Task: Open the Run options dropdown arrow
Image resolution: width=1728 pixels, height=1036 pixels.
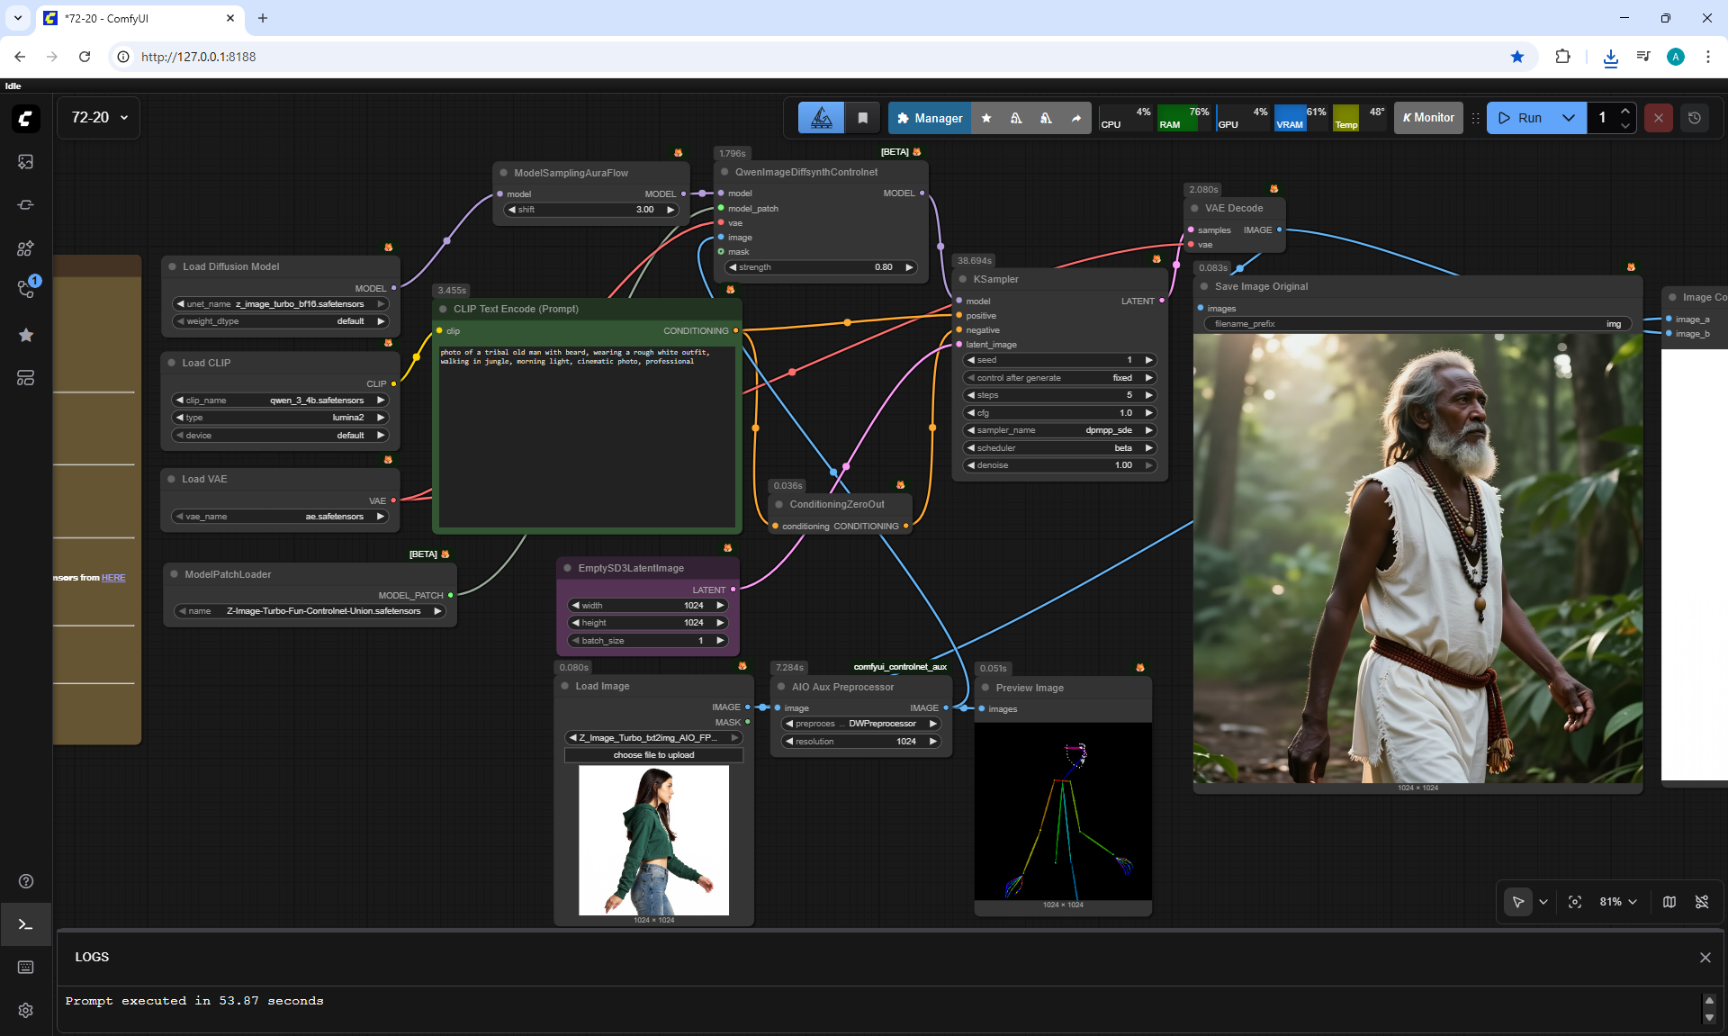Action: (x=1569, y=118)
